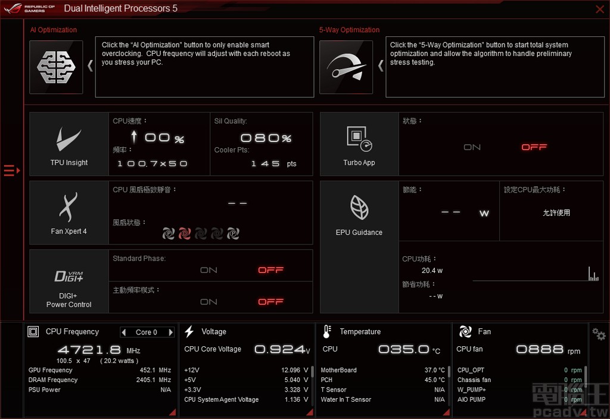The width and height of the screenshot is (610, 419).
Task: Select the first fan status icon
Action: pyautogui.click(x=168, y=233)
